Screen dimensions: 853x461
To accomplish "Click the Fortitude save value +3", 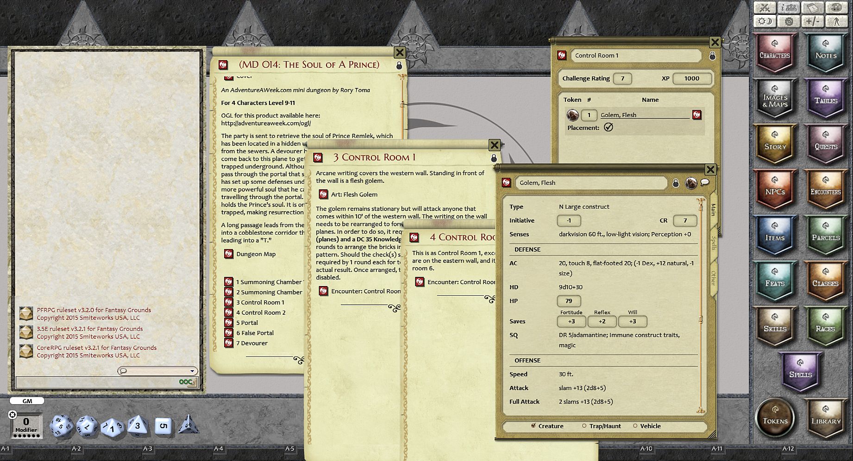I will 571,321.
